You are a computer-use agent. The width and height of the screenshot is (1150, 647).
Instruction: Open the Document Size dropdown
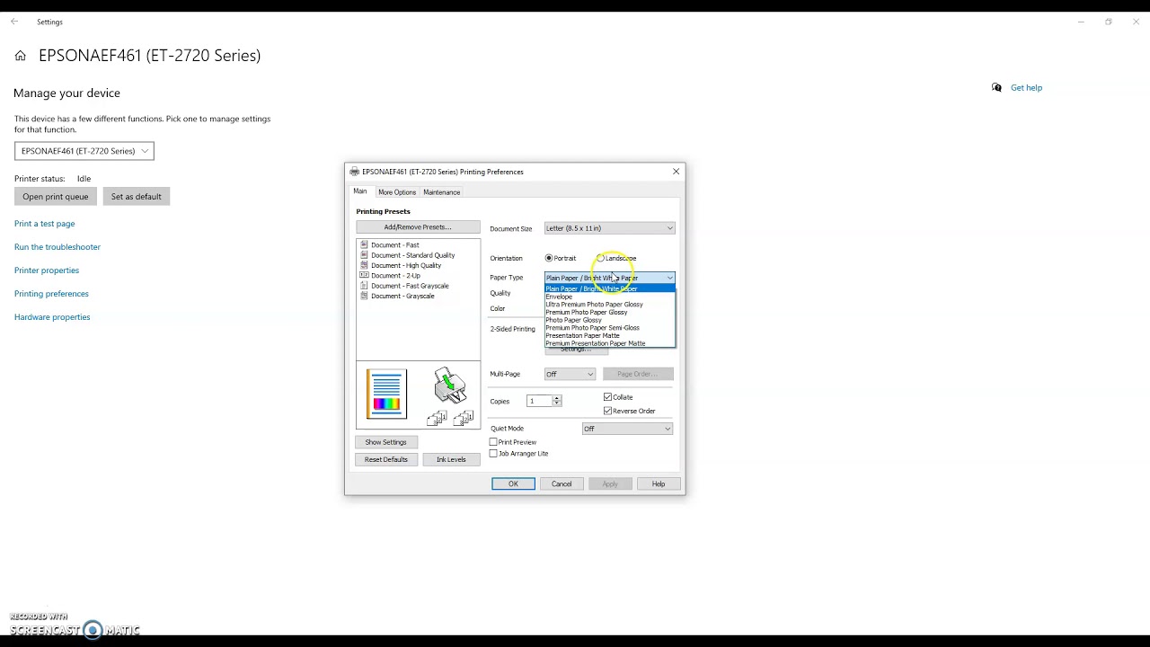(x=609, y=228)
